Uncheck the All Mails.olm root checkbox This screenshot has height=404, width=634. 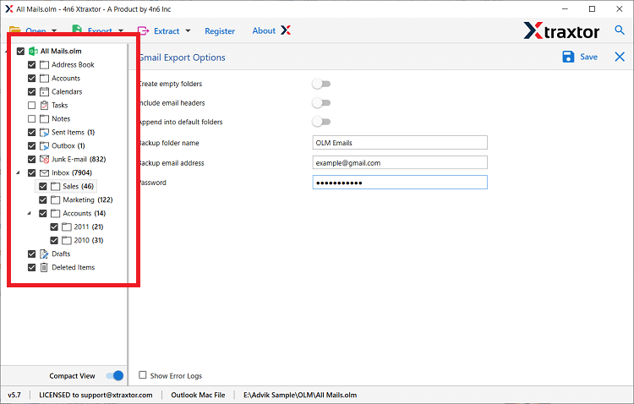(x=20, y=52)
